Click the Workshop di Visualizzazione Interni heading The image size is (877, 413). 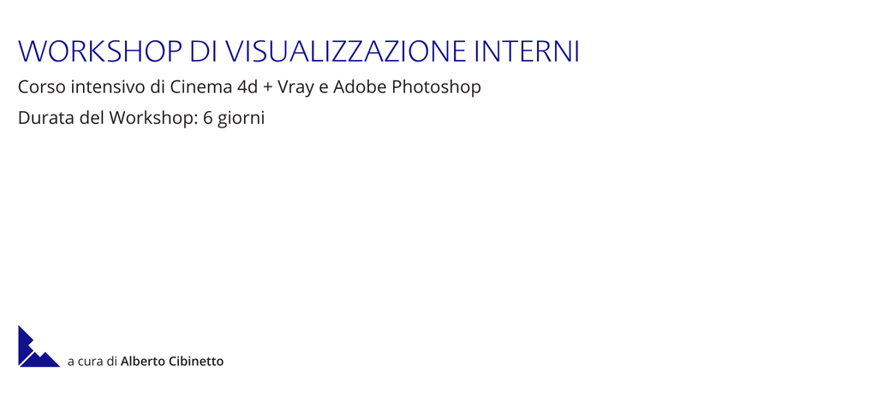click(299, 51)
